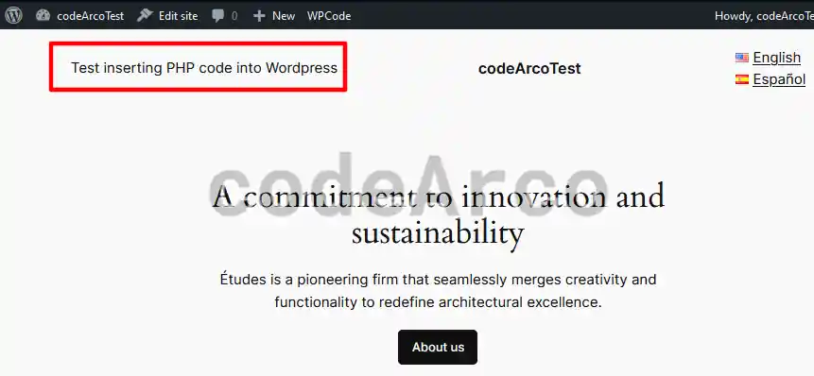Open the WordPress logo menu

pyautogui.click(x=13, y=15)
